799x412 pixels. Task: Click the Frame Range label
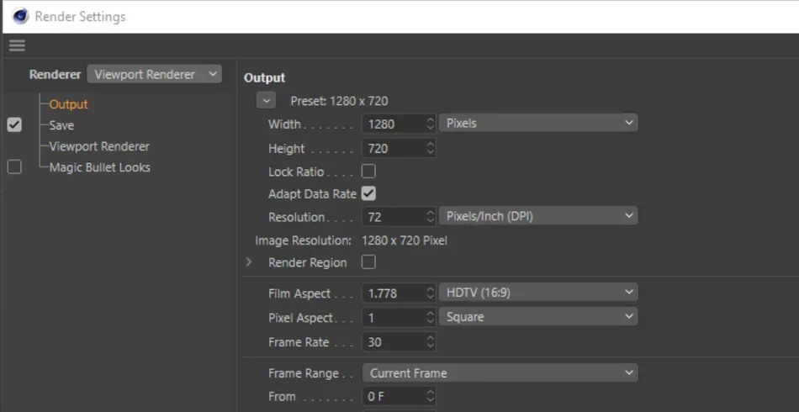point(304,373)
